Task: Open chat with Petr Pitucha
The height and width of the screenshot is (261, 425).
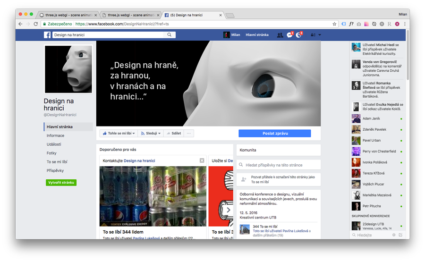Action: (373, 206)
